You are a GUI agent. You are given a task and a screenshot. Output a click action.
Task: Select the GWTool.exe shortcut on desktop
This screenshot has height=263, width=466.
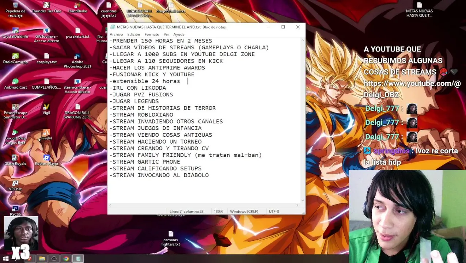tap(46, 35)
